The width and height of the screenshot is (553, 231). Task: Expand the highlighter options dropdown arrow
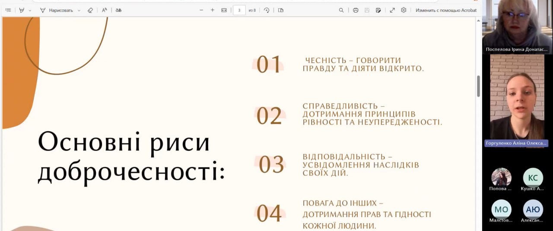coord(30,10)
